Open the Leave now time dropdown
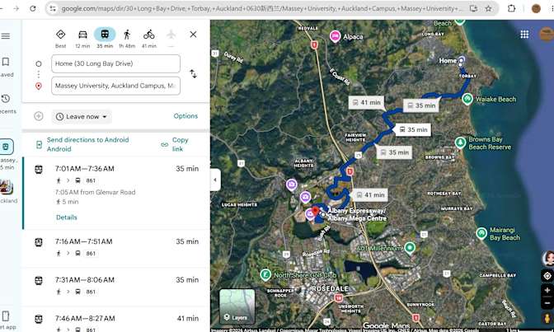The image size is (554, 332). [x=82, y=116]
